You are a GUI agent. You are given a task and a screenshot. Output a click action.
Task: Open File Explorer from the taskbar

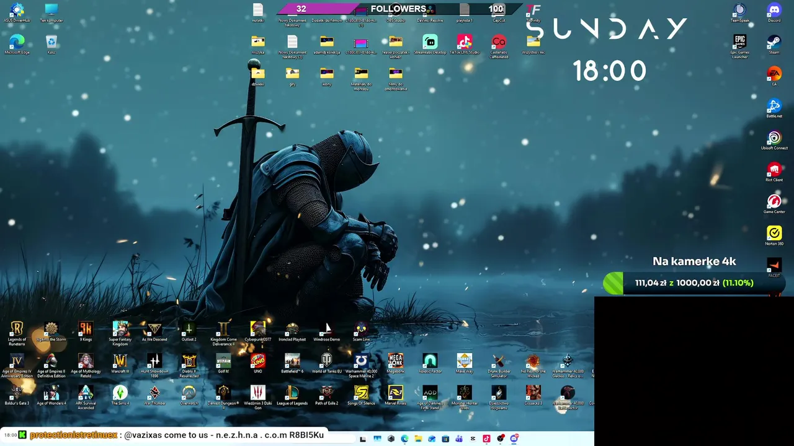coord(418,439)
